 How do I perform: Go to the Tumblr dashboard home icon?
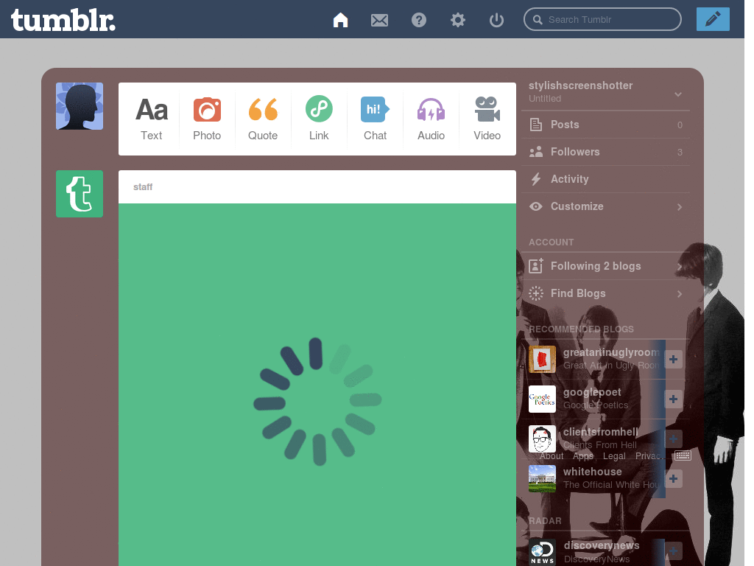340,20
